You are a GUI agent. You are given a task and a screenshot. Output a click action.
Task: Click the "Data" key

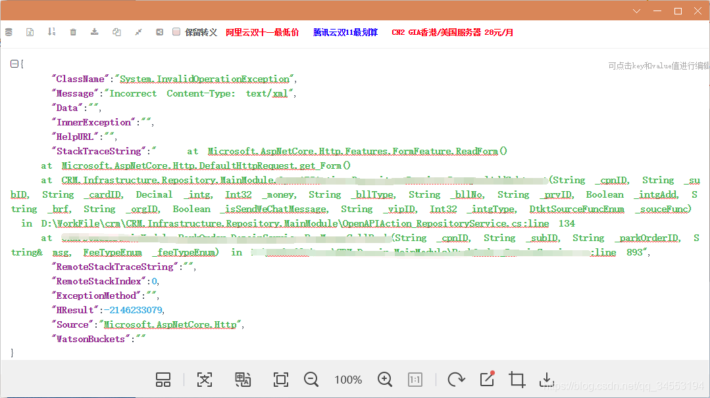67,108
